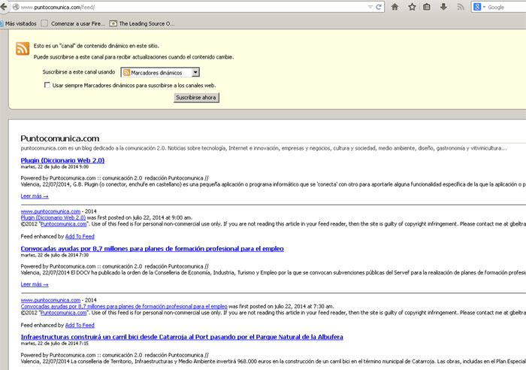Viewport: 526px width, 370px height.
Task: Open Comenzar a usar Firefox bookmark
Action: (73, 23)
